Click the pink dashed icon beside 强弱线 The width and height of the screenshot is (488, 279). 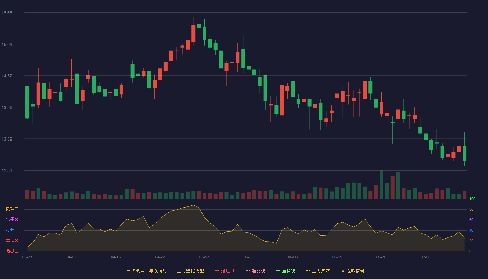(247, 271)
